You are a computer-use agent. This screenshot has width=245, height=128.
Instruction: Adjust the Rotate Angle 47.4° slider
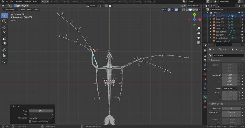pos(41,111)
